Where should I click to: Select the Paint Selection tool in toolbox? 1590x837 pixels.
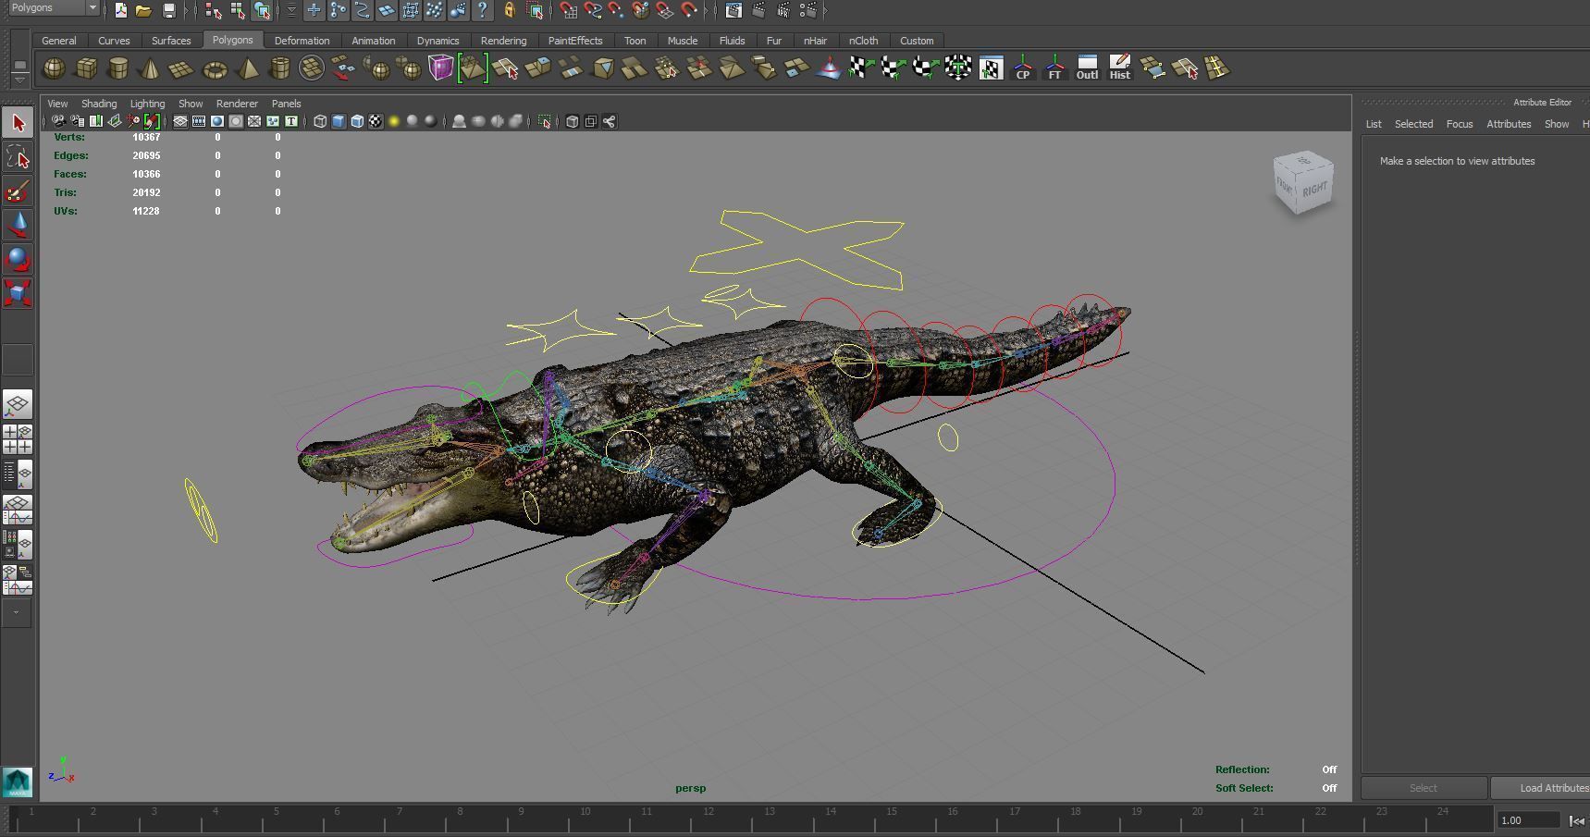pyautogui.click(x=18, y=192)
